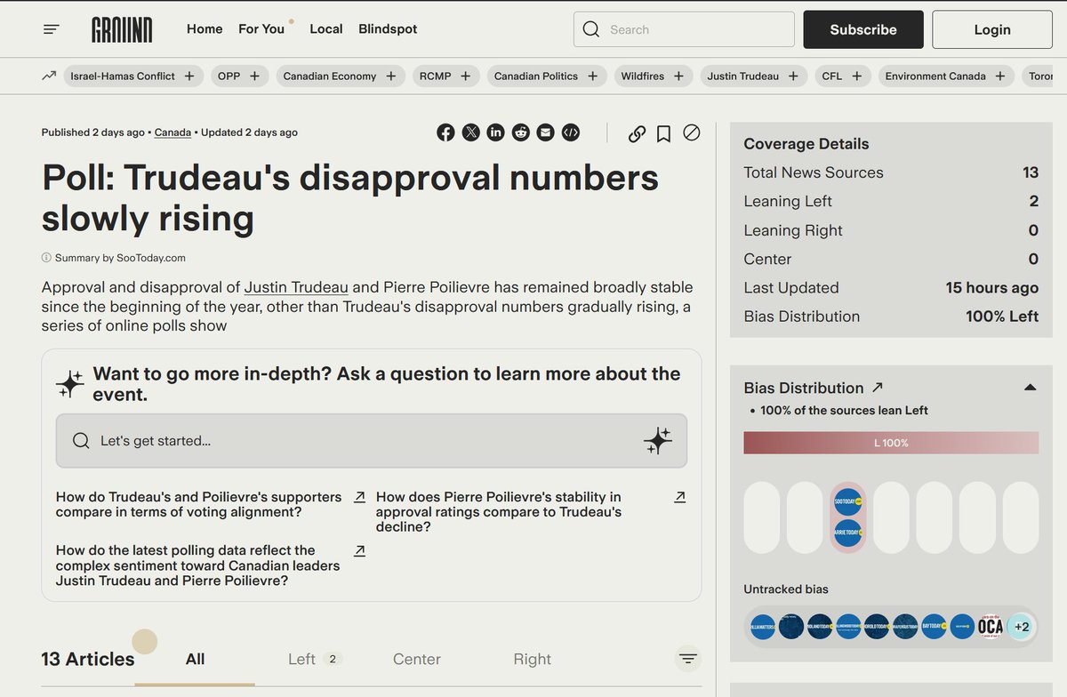Click the 'Let's get started...' question field
This screenshot has width=1067, height=697.
(372, 441)
